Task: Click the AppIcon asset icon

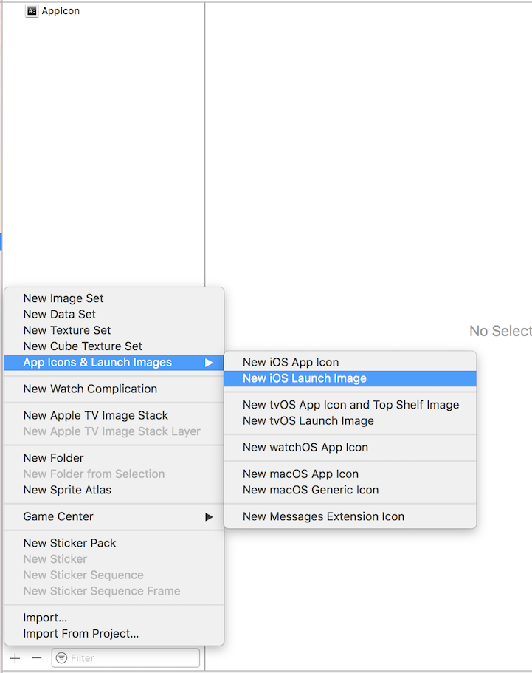Action: coord(32,11)
